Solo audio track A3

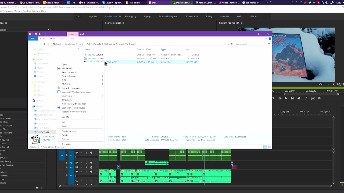pyautogui.click(x=86, y=167)
